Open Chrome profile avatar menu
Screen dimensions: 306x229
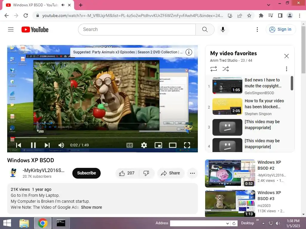click(x=290, y=16)
